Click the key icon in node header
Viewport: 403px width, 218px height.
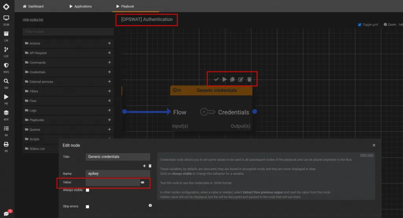click(177, 90)
